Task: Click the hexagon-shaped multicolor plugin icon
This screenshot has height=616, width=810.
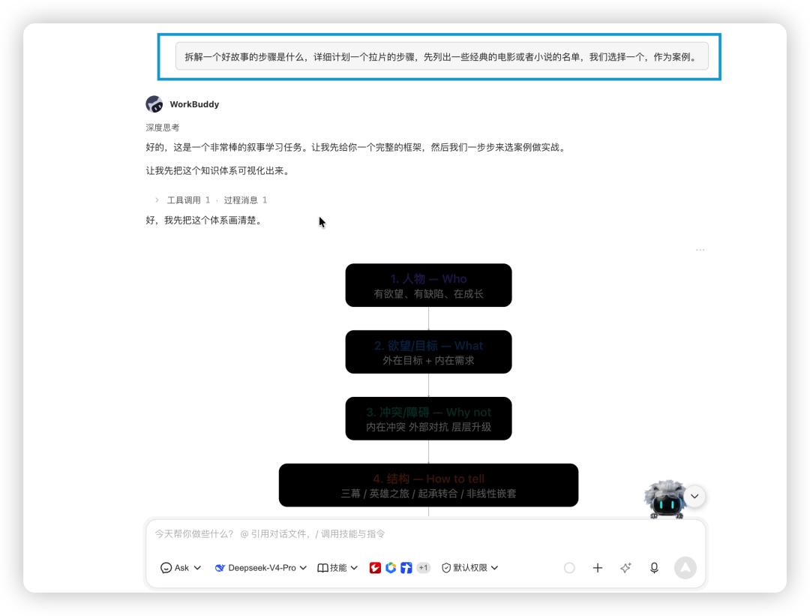Action: [x=391, y=568]
